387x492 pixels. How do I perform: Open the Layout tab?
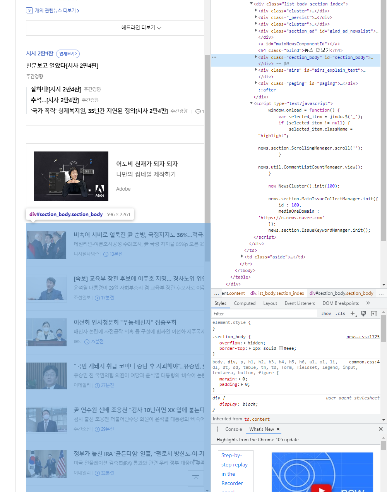[x=270, y=303]
